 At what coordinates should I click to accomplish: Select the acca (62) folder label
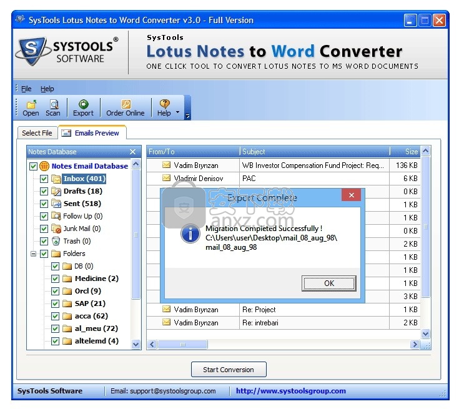pyautogui.click(x=91, y=316)
